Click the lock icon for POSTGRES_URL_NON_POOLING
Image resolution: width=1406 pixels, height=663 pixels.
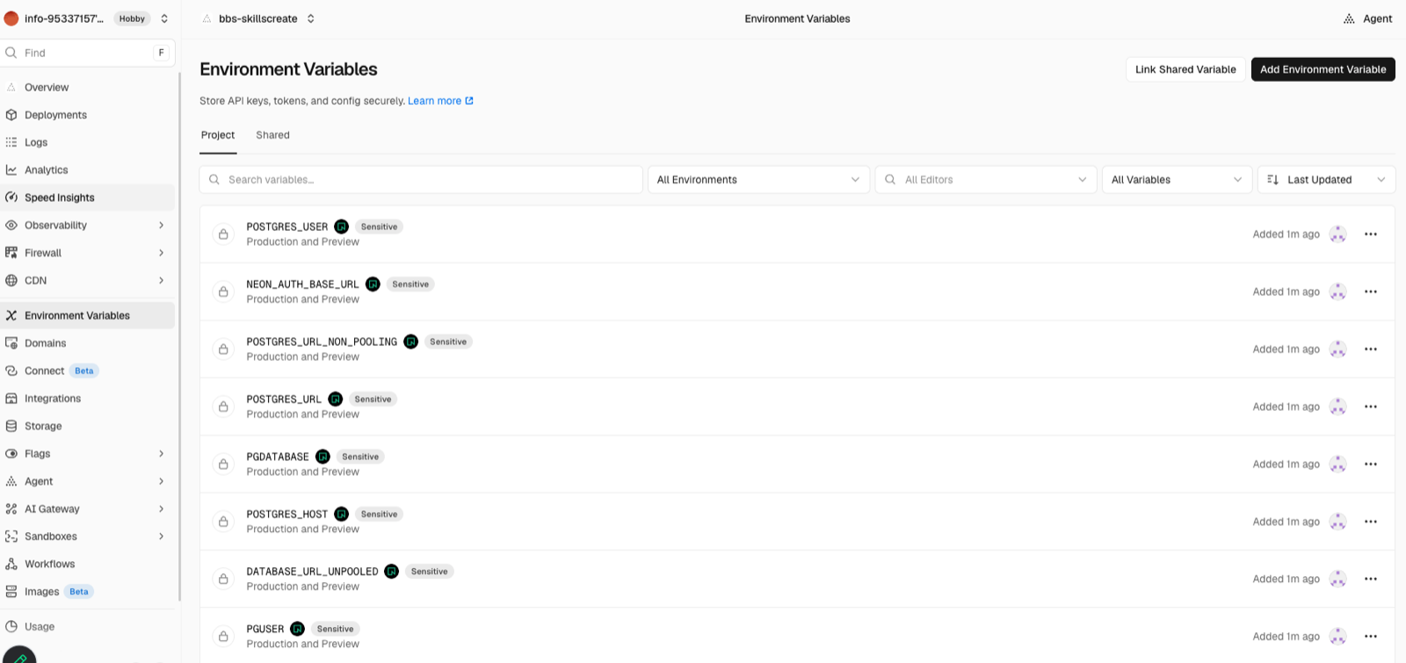pos(223,350)
